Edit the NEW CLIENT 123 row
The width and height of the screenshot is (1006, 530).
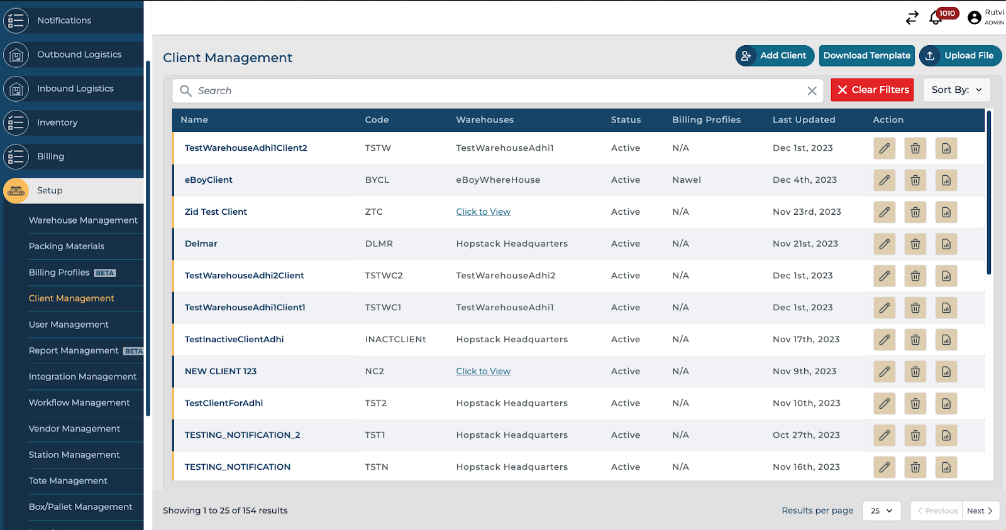884,372
